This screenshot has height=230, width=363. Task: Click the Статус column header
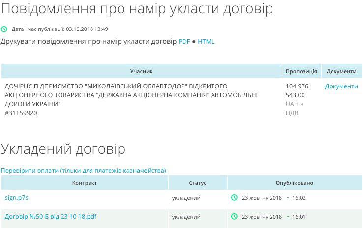tap(198, 183)
